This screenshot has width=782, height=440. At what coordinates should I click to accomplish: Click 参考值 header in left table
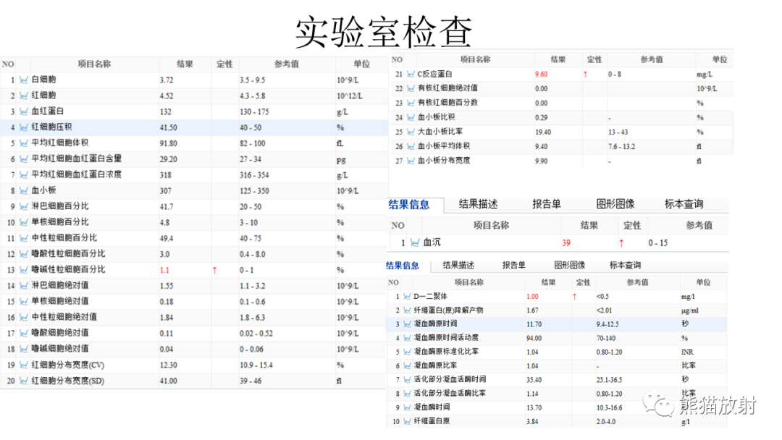click(x=287, y=64)
